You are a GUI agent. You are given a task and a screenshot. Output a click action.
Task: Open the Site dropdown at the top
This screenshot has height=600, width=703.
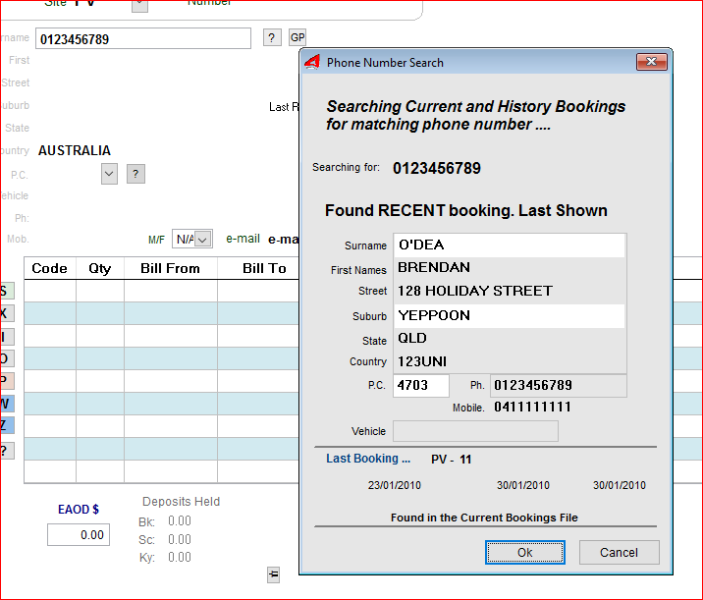139,4
